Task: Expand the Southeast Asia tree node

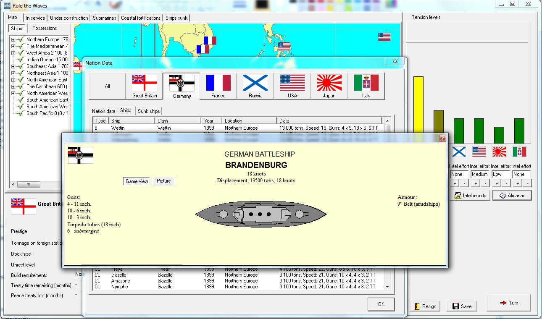Action: [13, 66]
